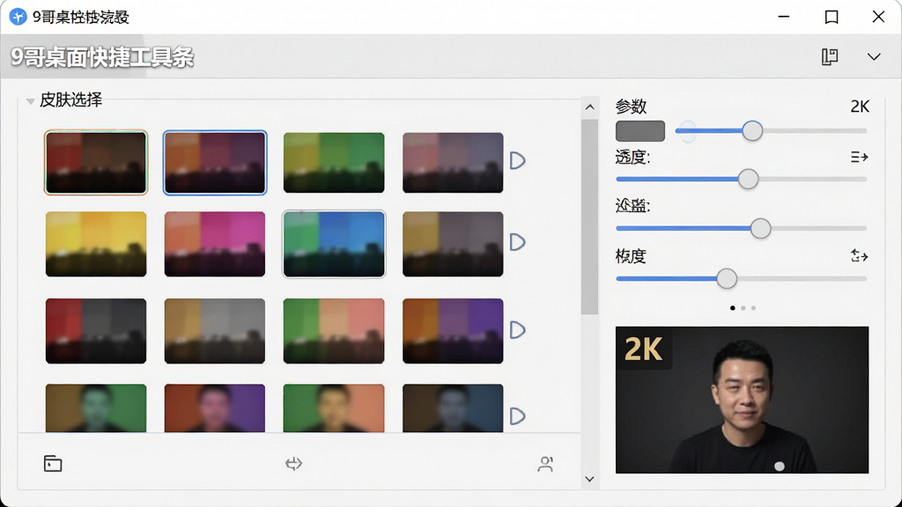Choose the green and salmon skin thumbnail

coord(334,331)
